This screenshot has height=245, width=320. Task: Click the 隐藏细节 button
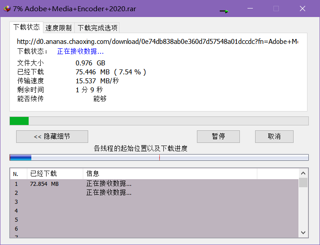(x=52, y=136)
